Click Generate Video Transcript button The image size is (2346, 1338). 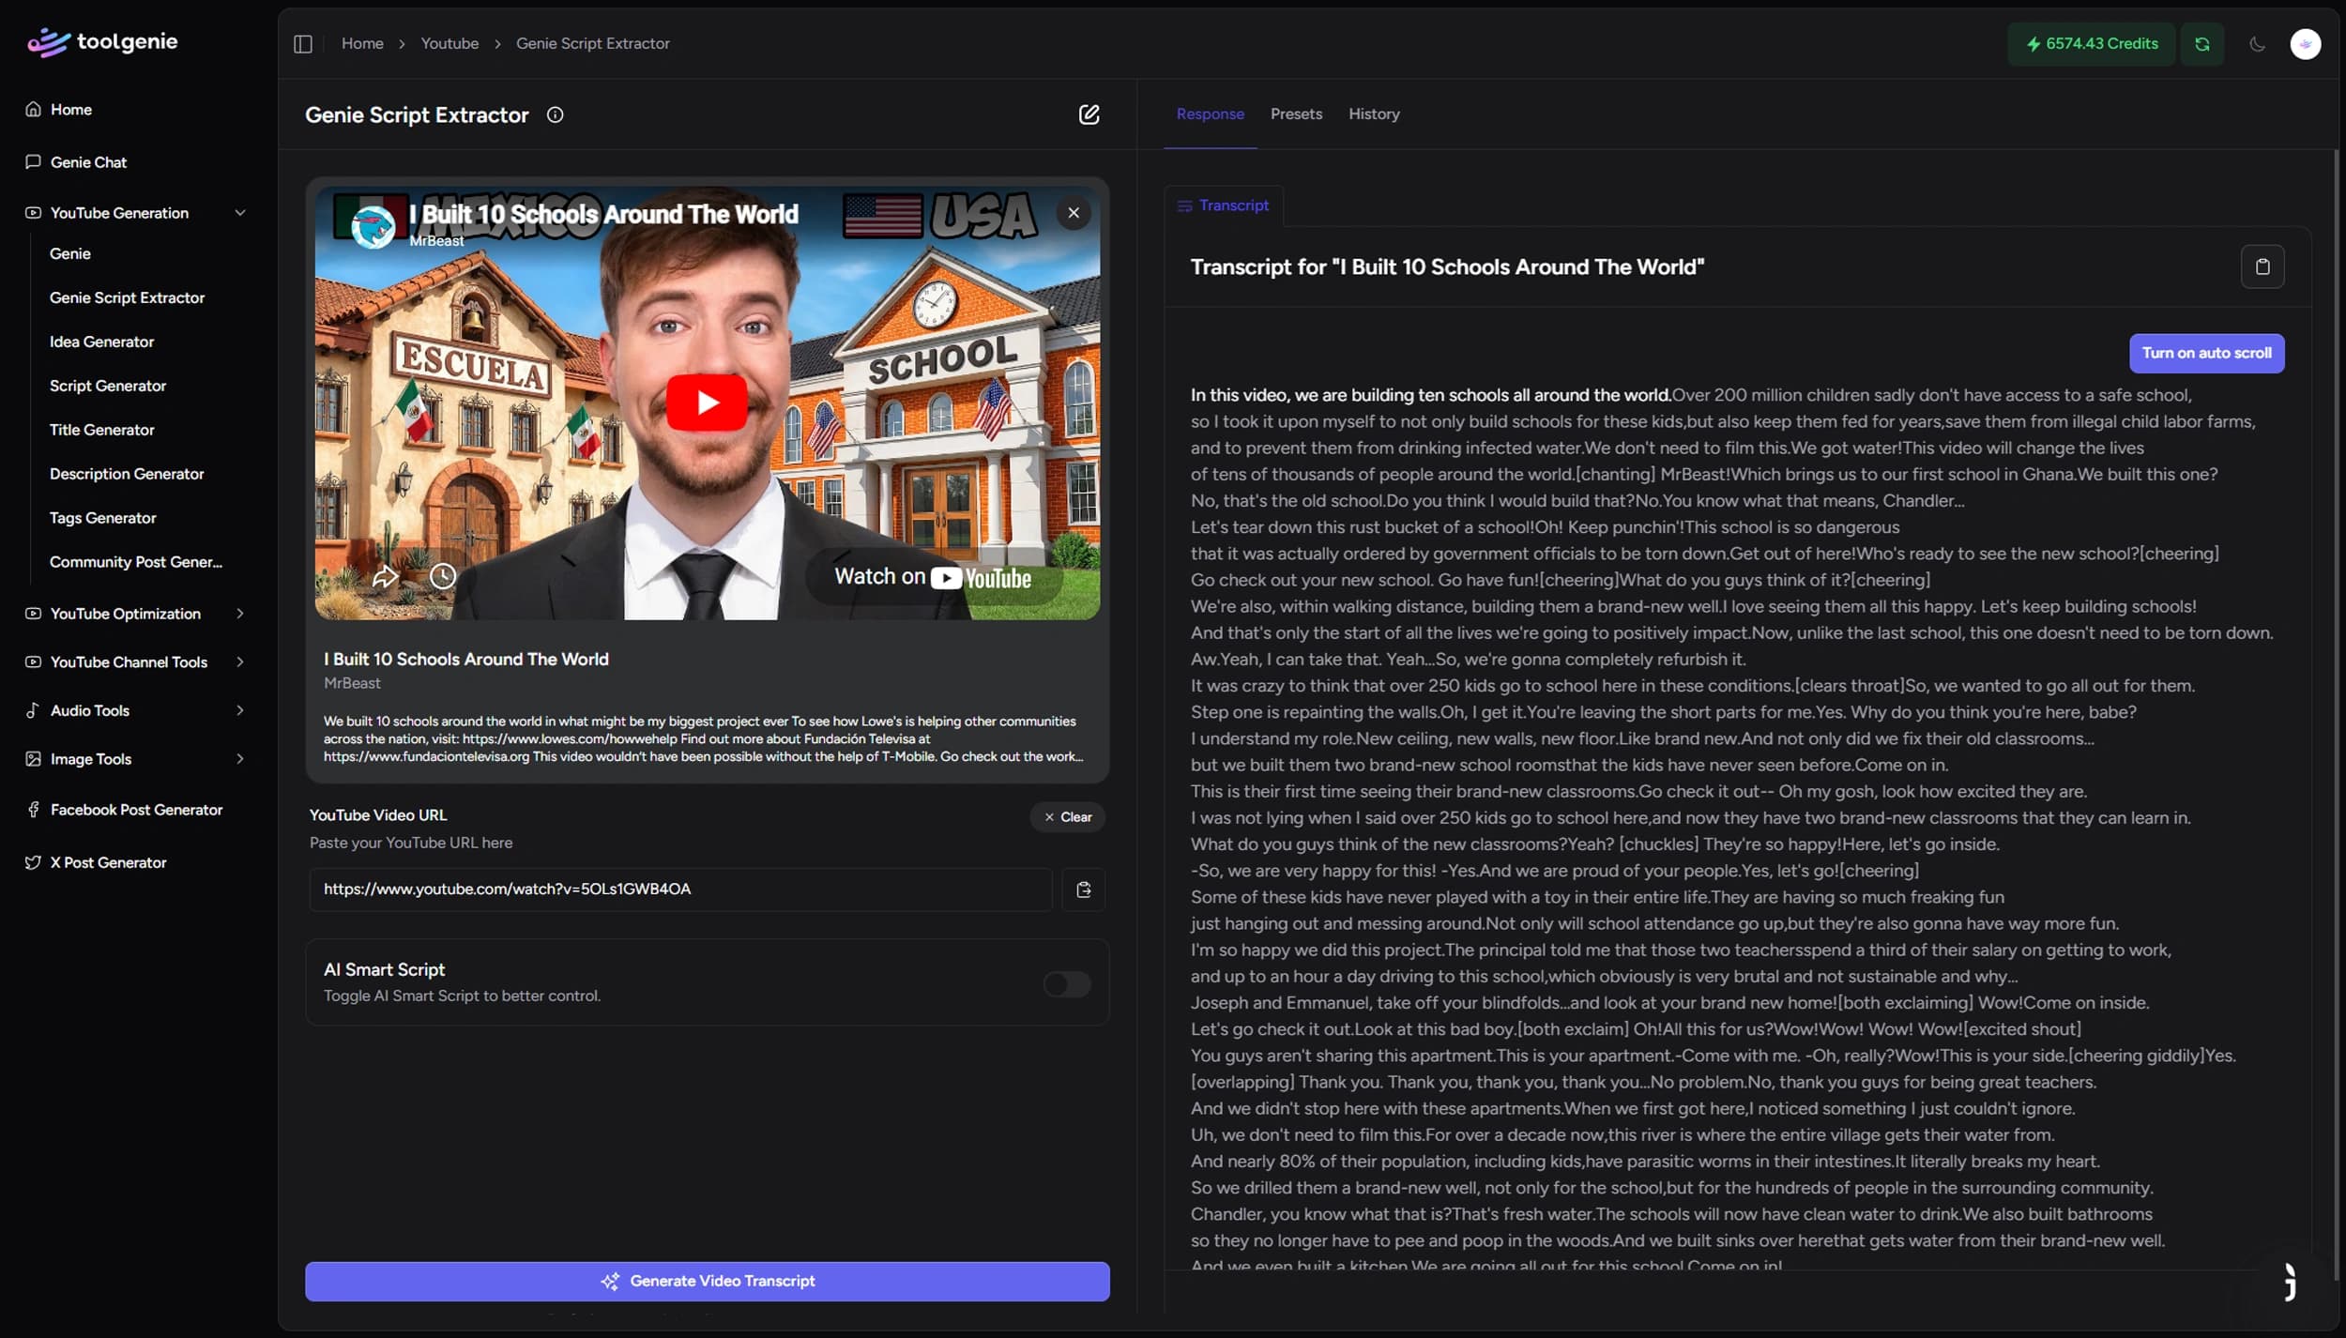pyautogui.click(x=707, y=1281)
